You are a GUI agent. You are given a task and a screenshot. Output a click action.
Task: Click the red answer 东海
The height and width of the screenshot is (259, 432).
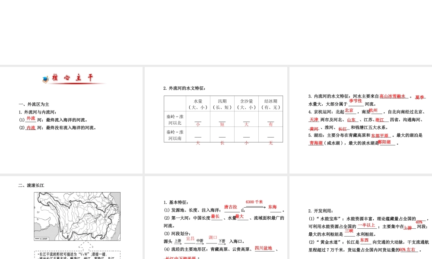(x=272, y=207)
